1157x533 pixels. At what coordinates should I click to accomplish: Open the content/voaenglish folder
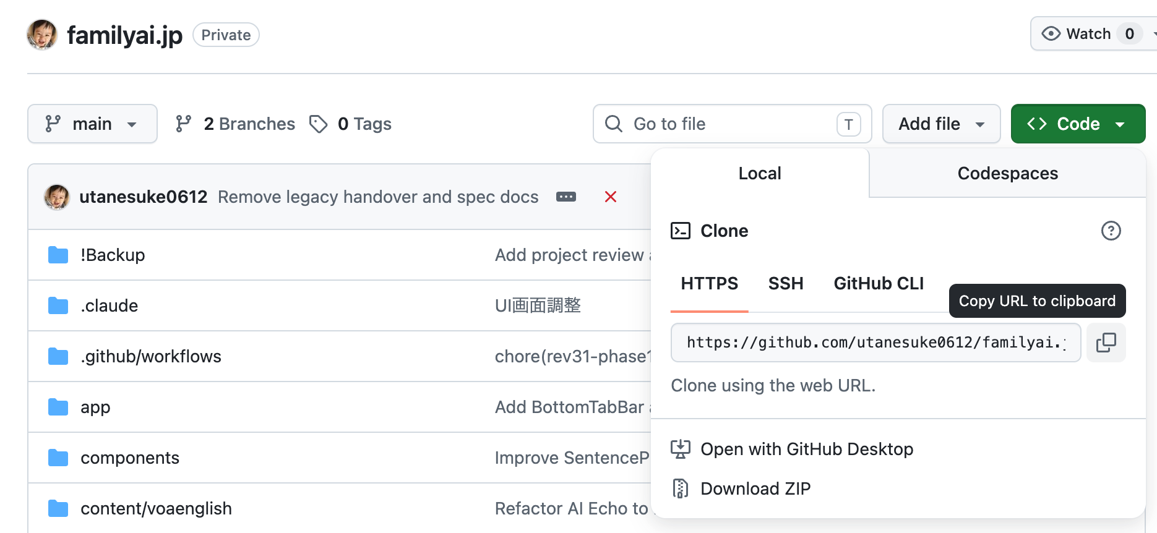(156, 508)
